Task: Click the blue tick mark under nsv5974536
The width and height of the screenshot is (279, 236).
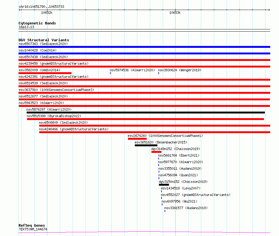Action: 110,73
